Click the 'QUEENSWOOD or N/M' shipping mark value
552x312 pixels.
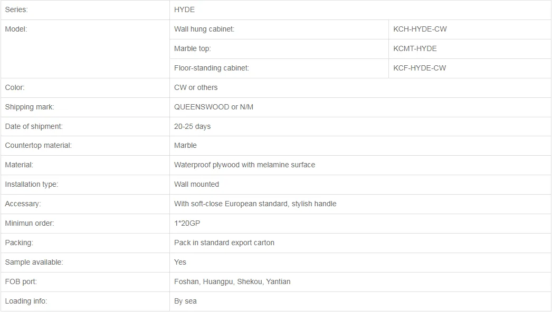213,107
